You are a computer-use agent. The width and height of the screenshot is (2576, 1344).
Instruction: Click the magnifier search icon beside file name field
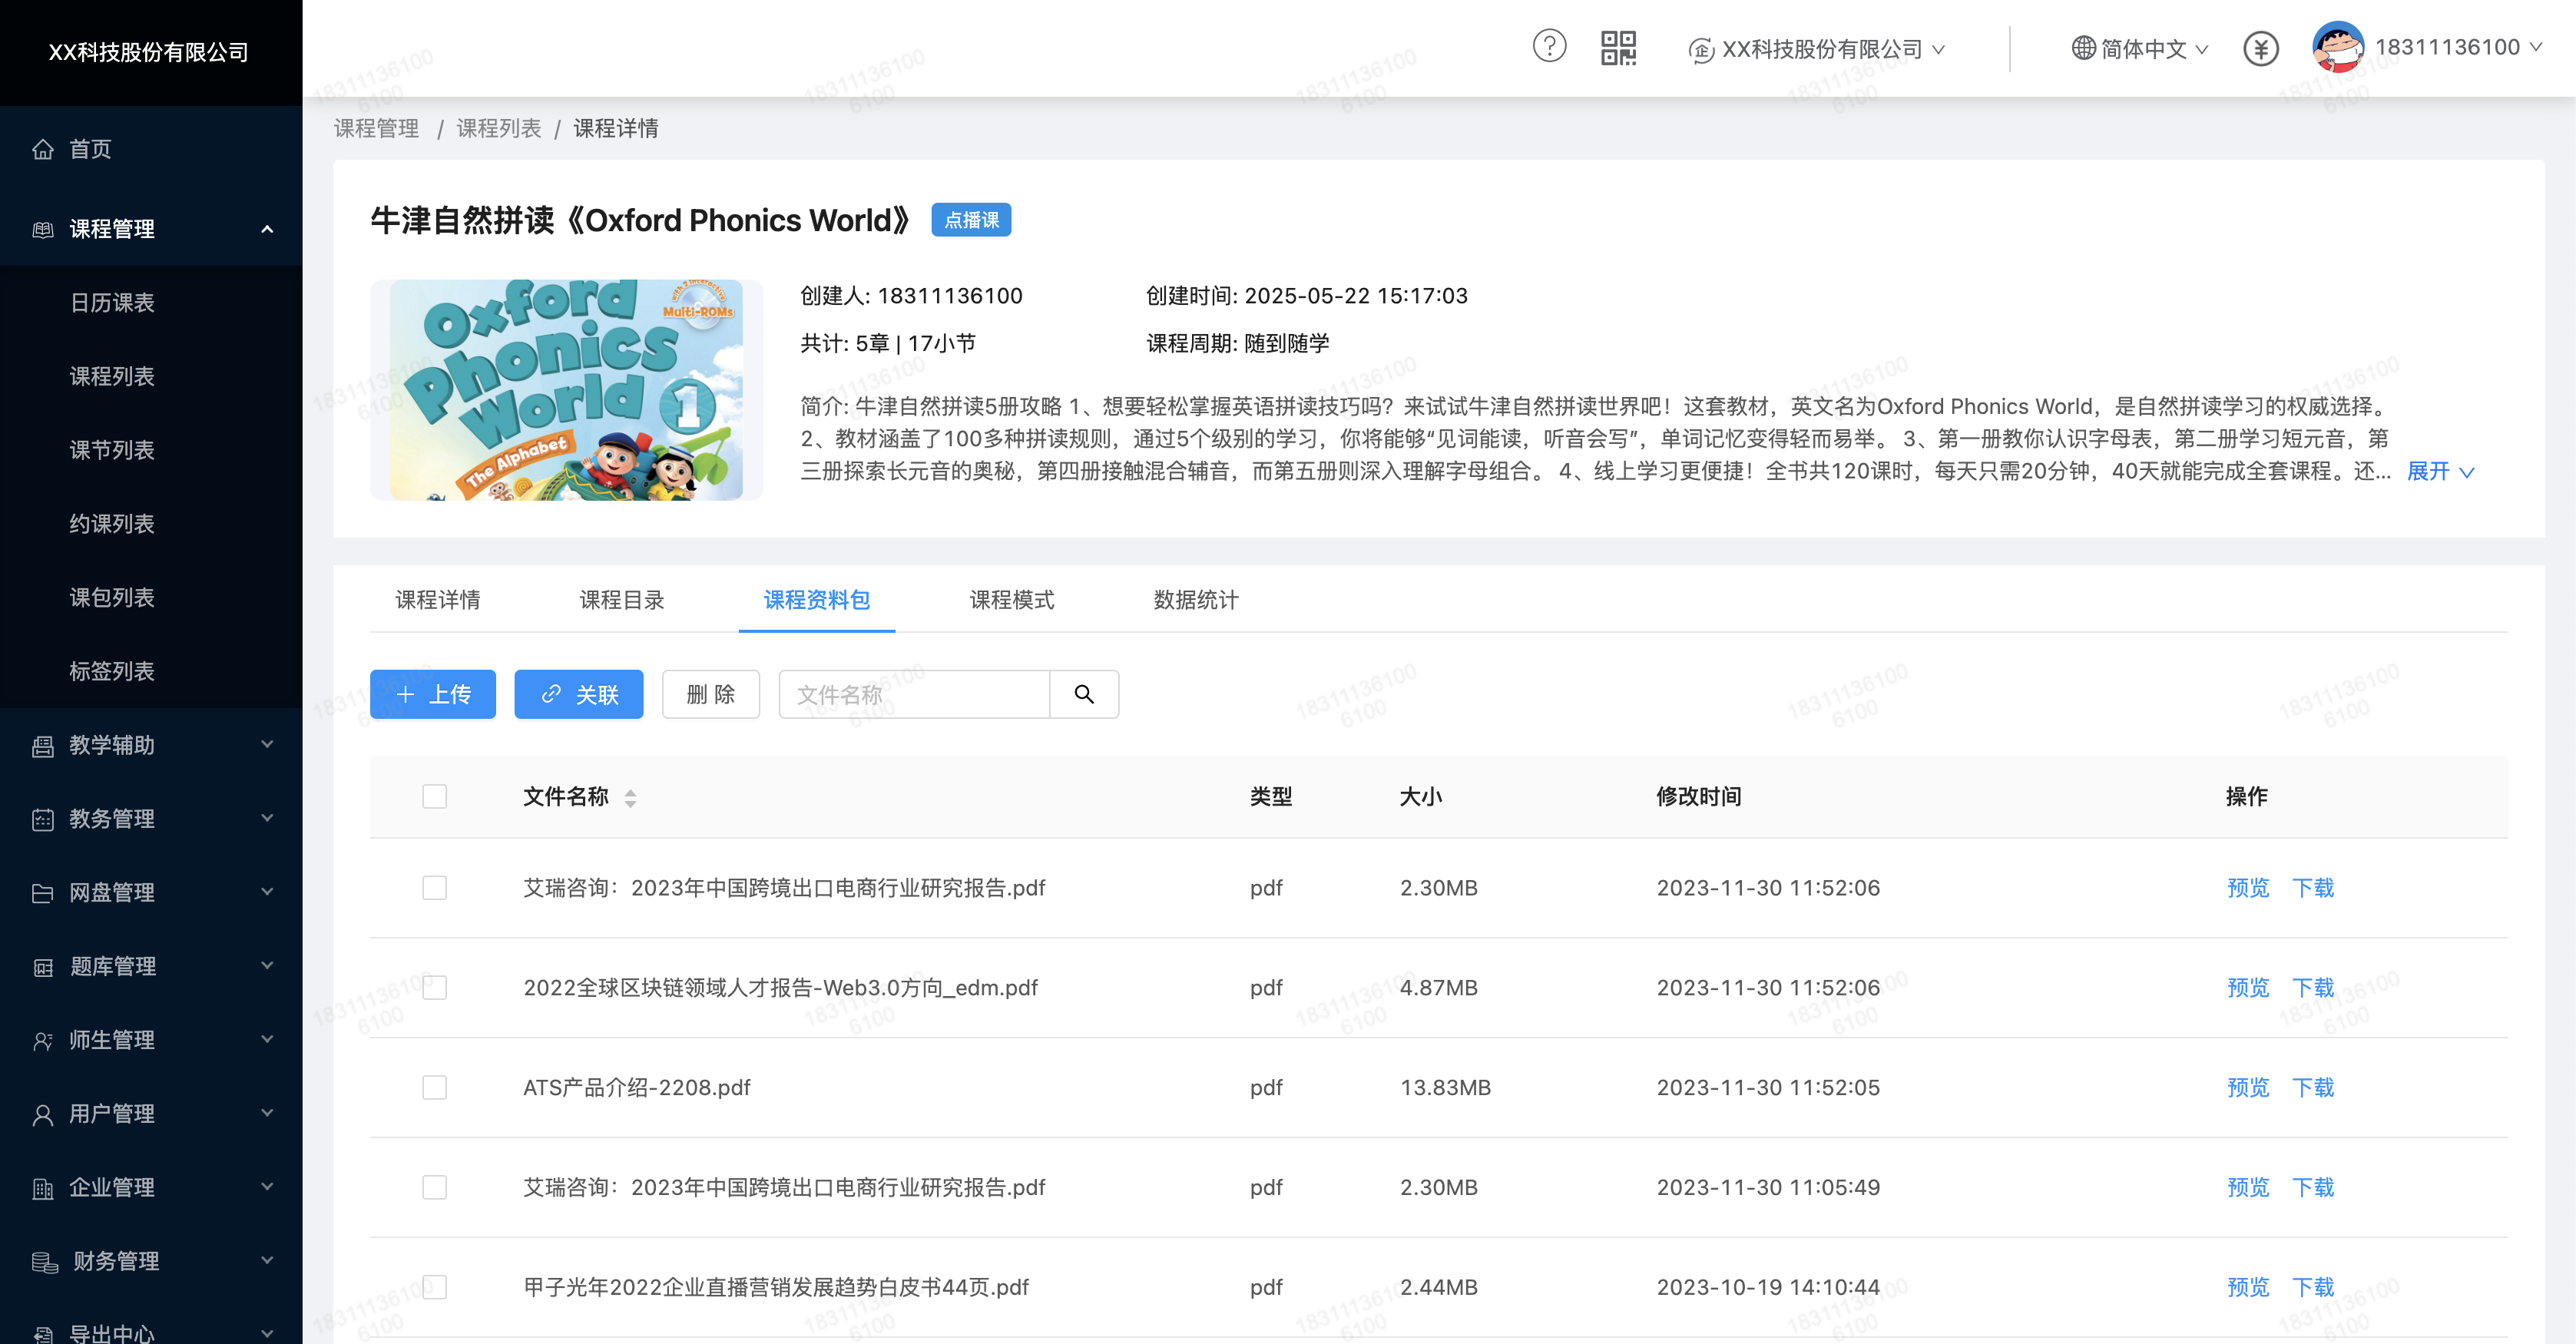(1084, 693)
